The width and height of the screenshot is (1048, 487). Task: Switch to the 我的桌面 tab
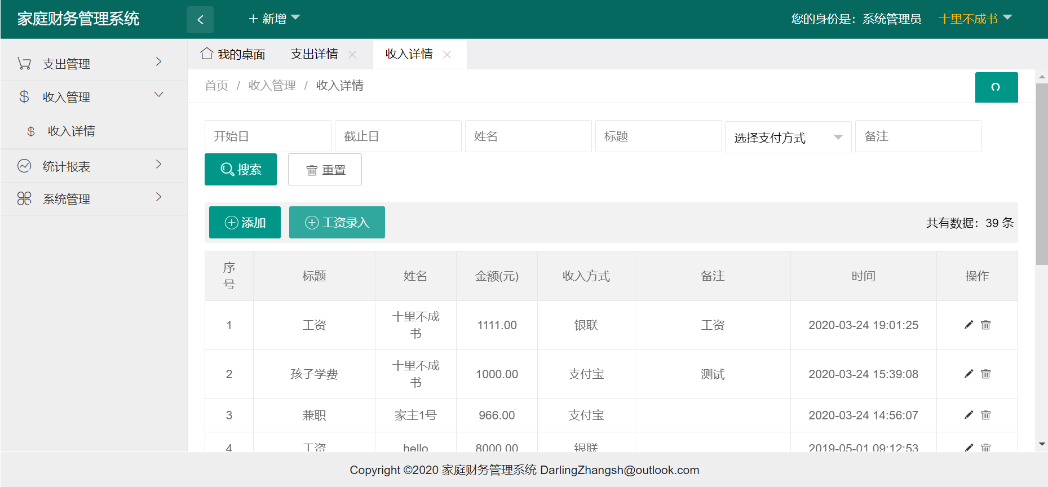[x=233, y=54]
